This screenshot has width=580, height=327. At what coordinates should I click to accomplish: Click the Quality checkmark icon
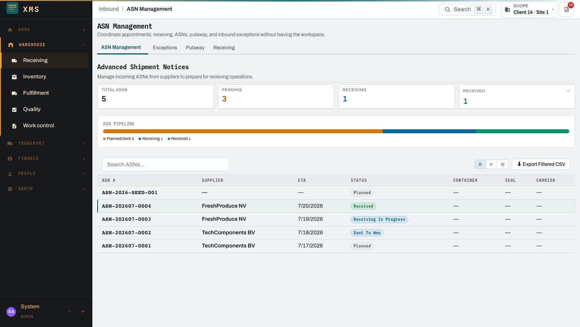(14, 109)
